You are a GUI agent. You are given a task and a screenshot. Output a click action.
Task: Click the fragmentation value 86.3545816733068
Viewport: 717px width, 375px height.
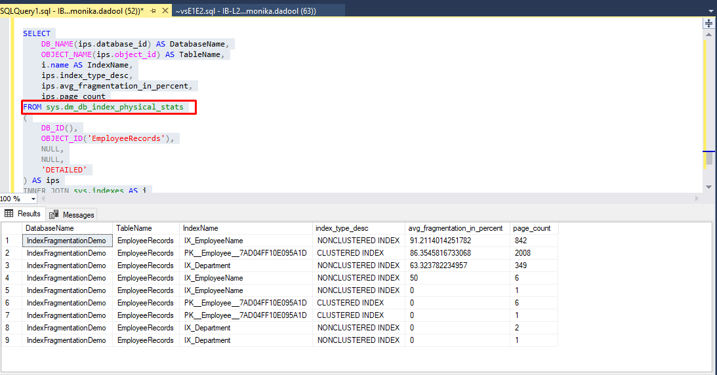coord(440,253)
